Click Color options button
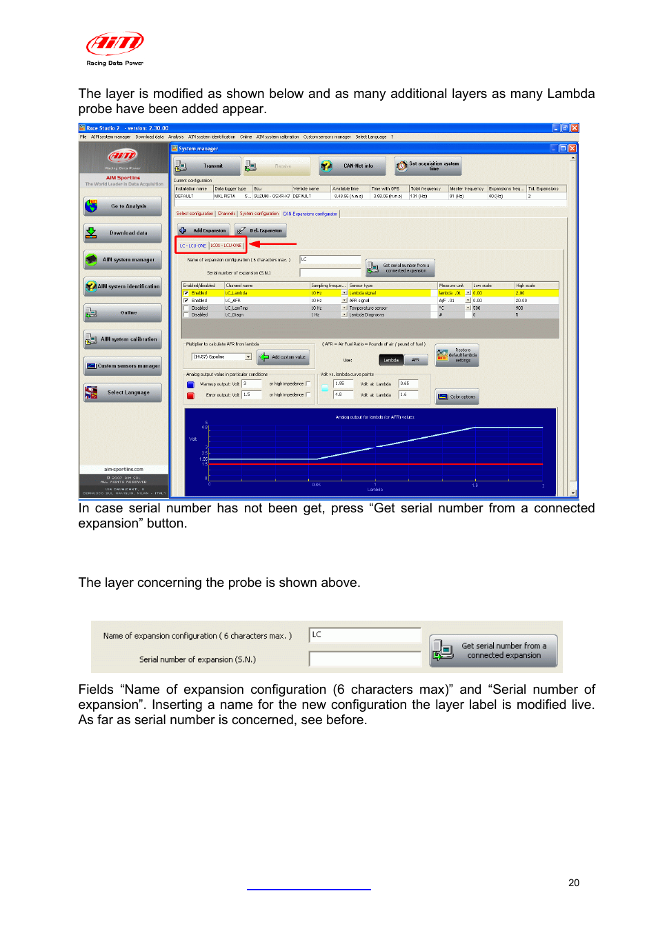Image resolution: width=658 pixels, height=931 pixels. tap(457, 397)
